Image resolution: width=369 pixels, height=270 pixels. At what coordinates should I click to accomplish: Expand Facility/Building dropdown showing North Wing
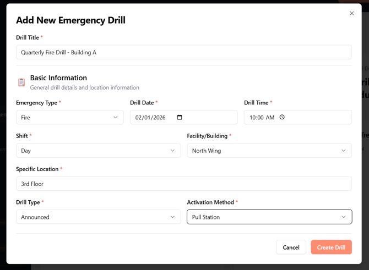[269, 151]
